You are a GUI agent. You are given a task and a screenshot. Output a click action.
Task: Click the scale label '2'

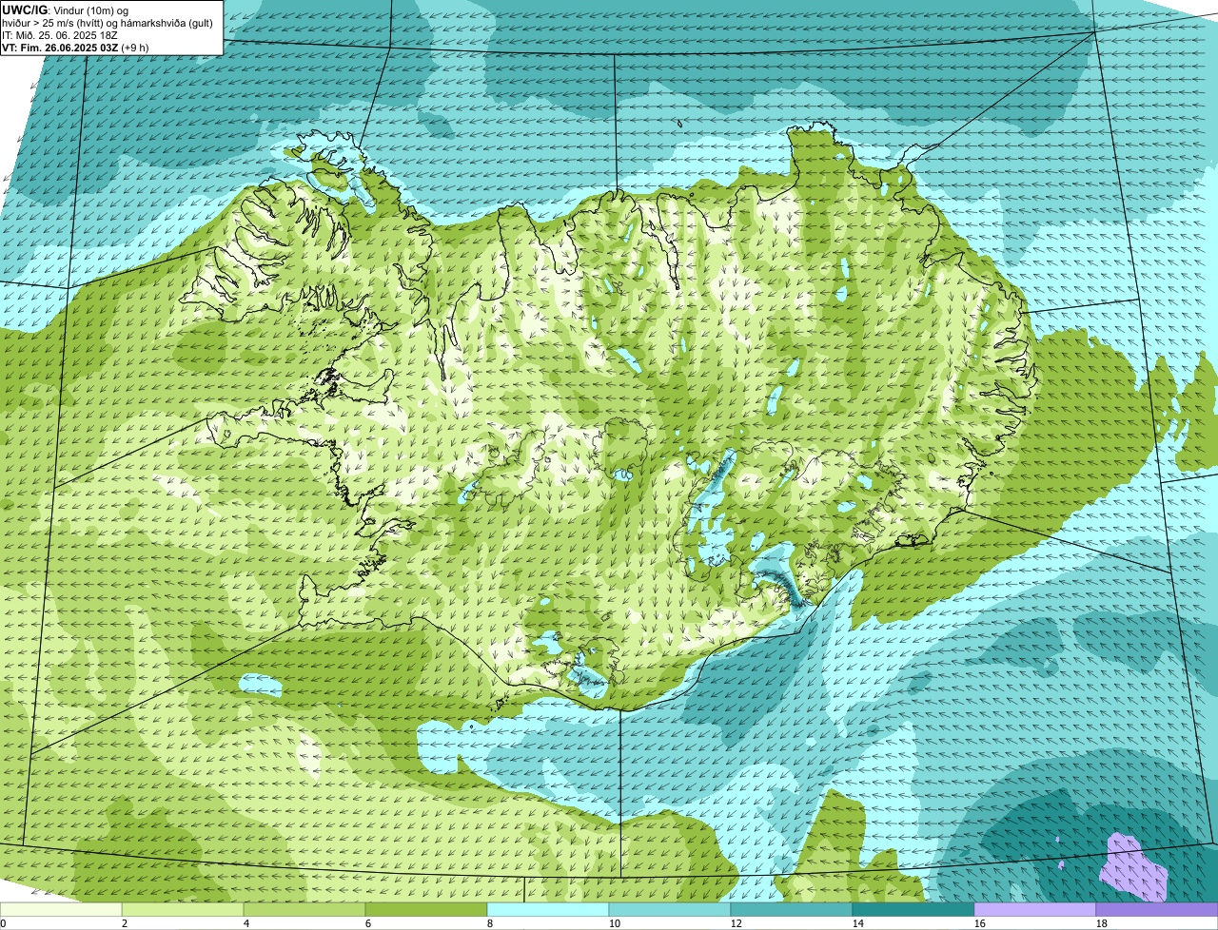[125, 923]
